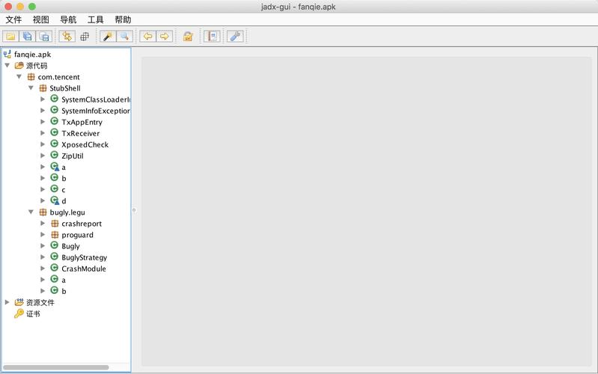Select the SystemInfoException class name

click(x=96, y=111)
